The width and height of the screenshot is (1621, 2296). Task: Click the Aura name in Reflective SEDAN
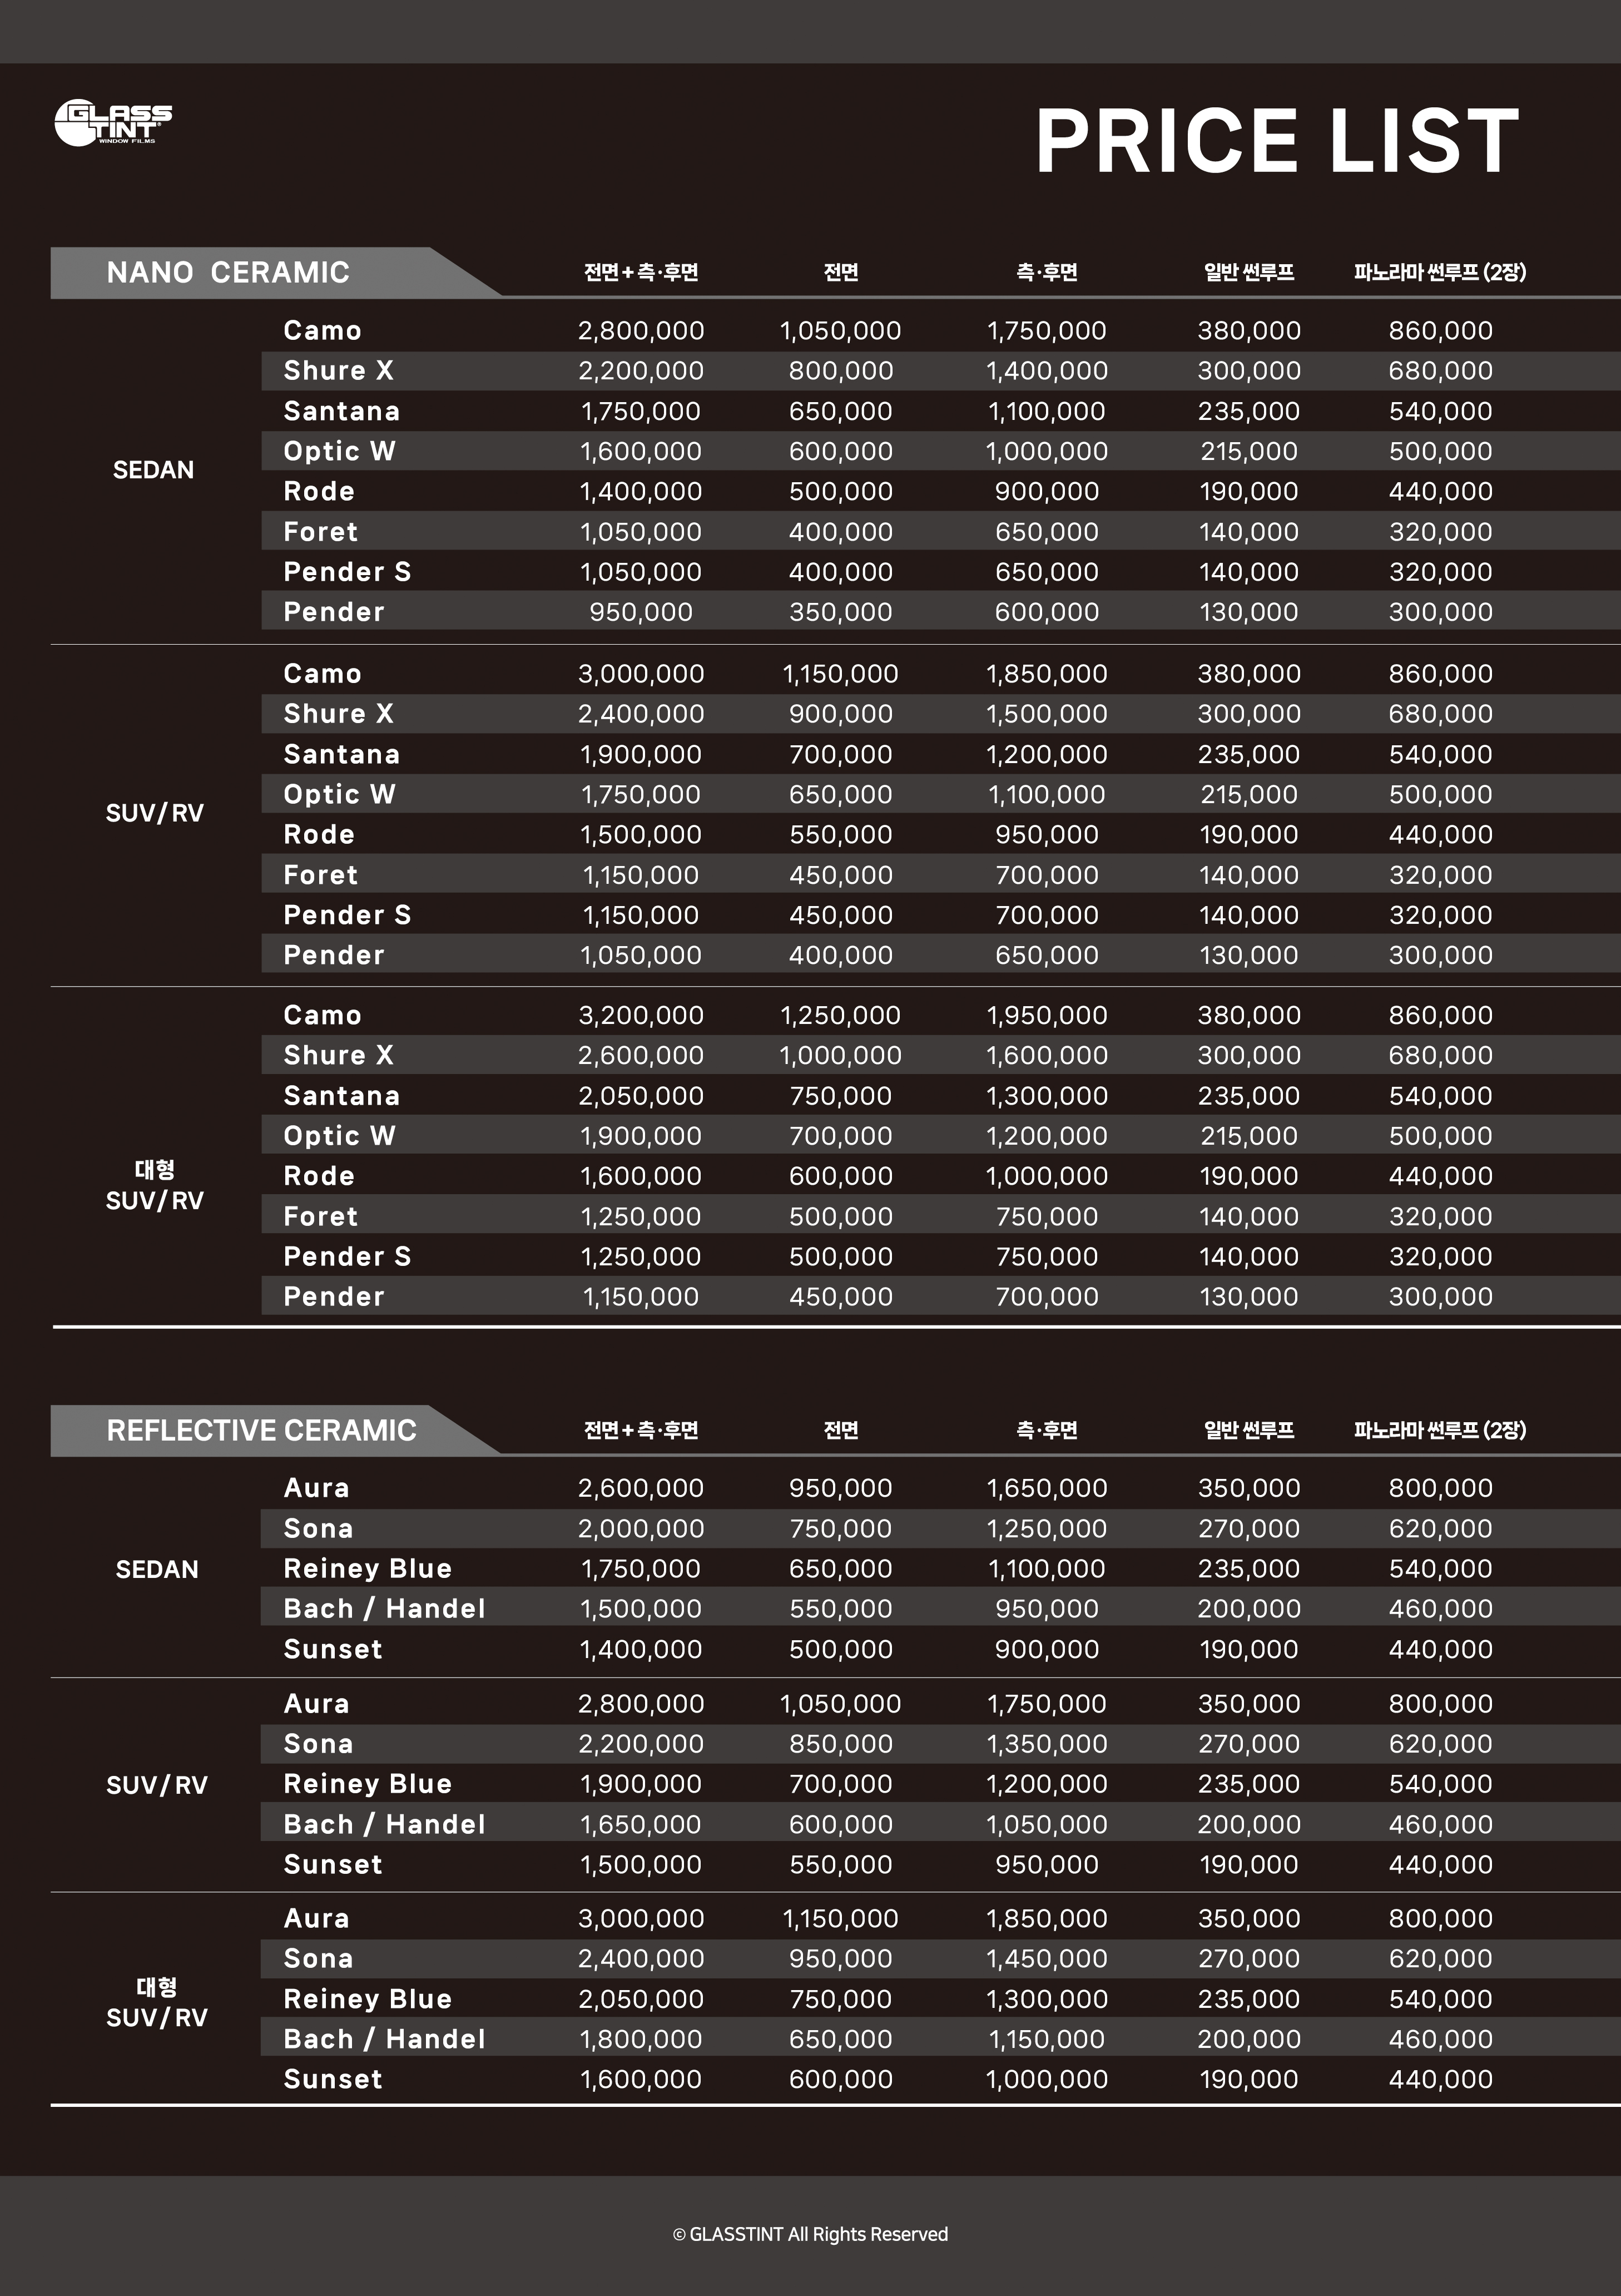[317, 1488]
